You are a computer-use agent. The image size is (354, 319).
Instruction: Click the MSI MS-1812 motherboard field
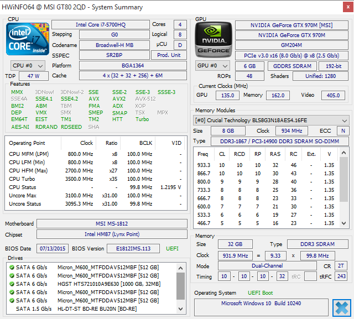click(112, 223)
